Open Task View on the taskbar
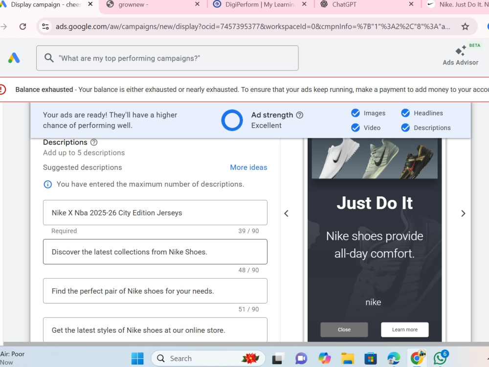489x367 pixels. pyautogui.click(x=278, y=359)
